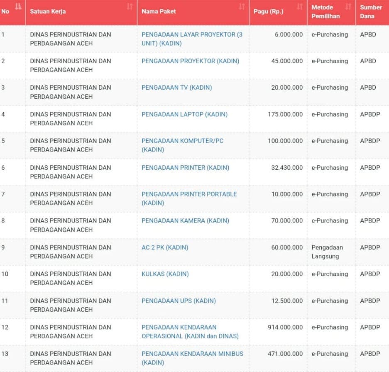Select PENGADAAN LAPTOP (KADIN) package

[184, 114]
